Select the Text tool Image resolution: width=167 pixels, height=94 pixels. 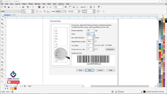click(x=2, y=49)
